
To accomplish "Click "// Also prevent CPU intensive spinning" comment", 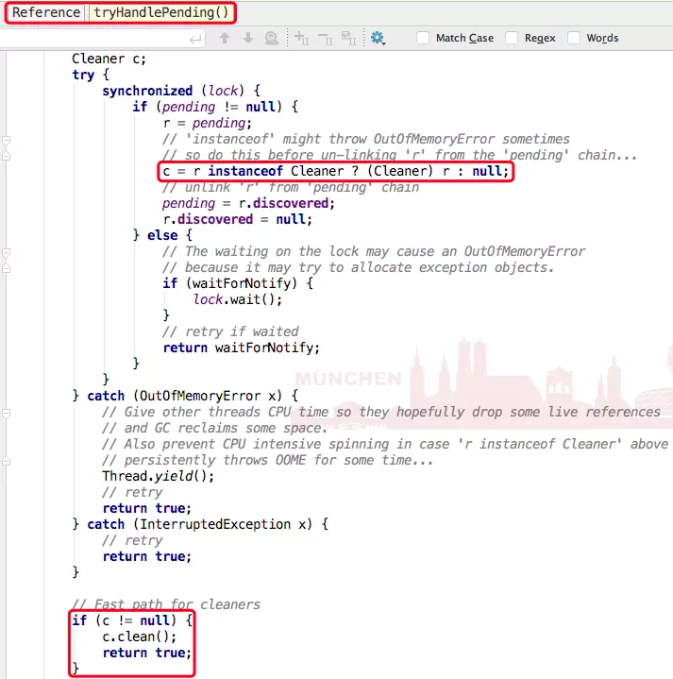I will (x=385, y=444).
